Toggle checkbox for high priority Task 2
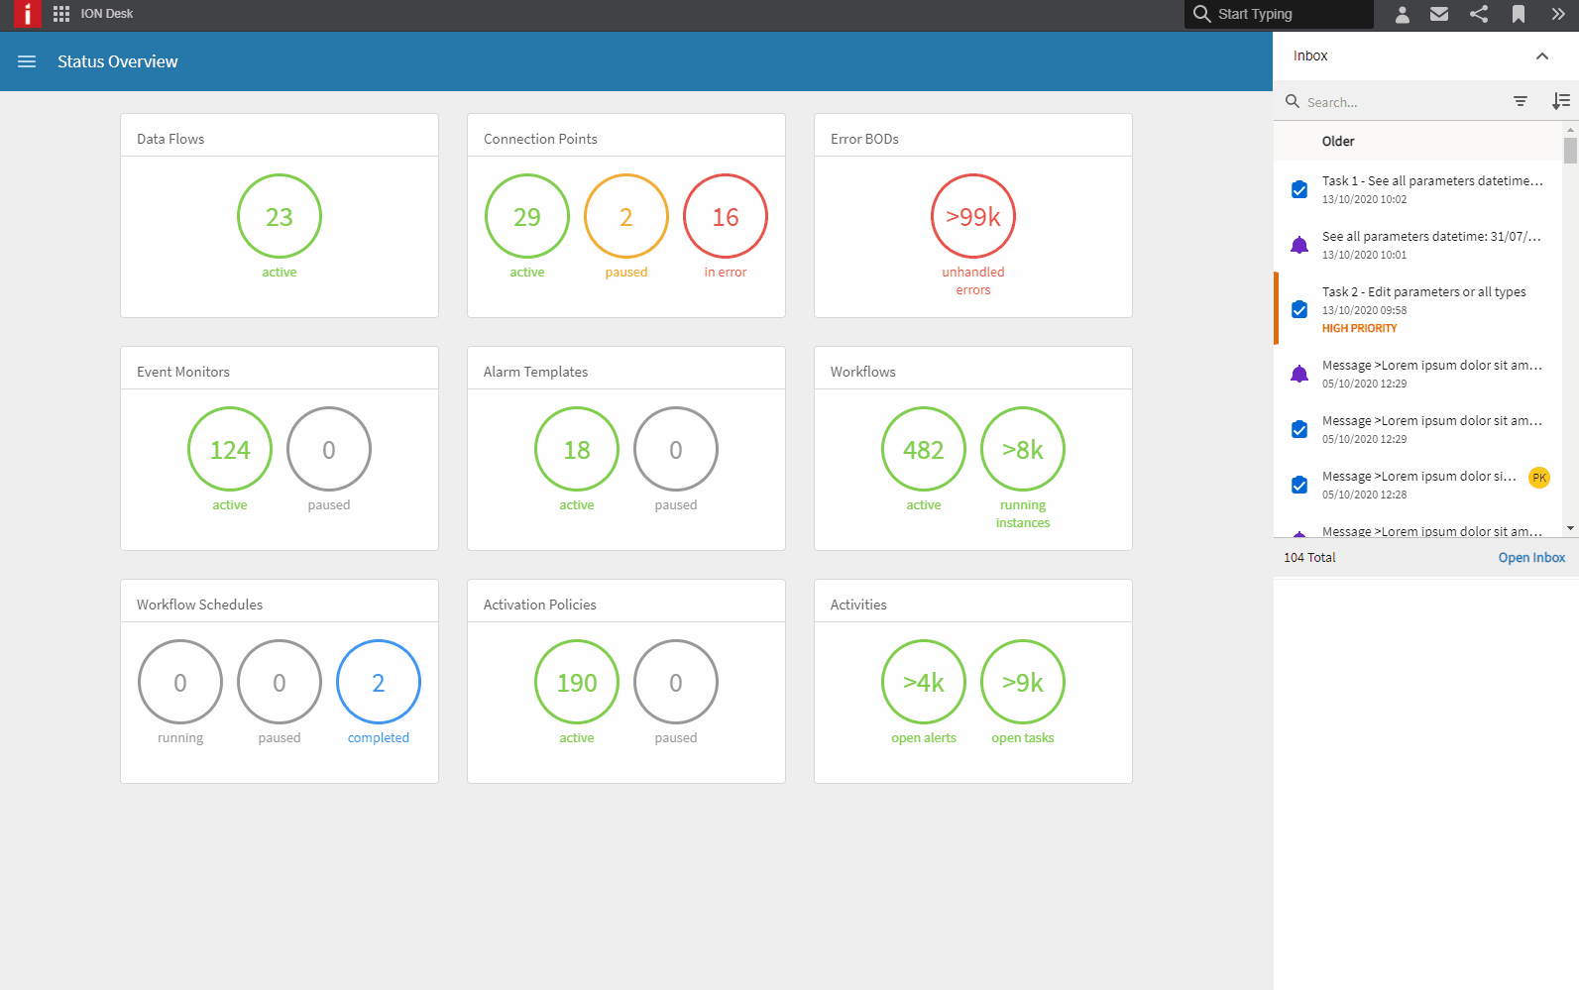 point(1298,309)
